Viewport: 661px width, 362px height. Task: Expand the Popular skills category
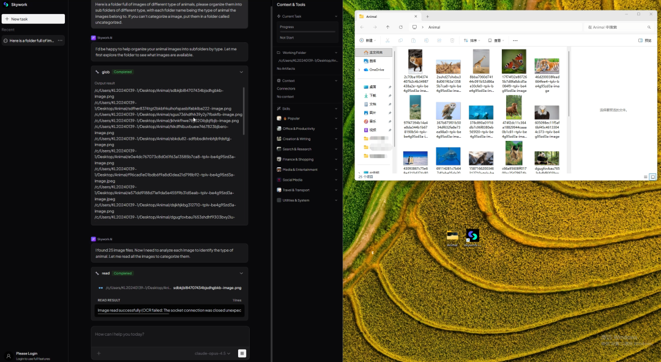[x=307, y=119]
